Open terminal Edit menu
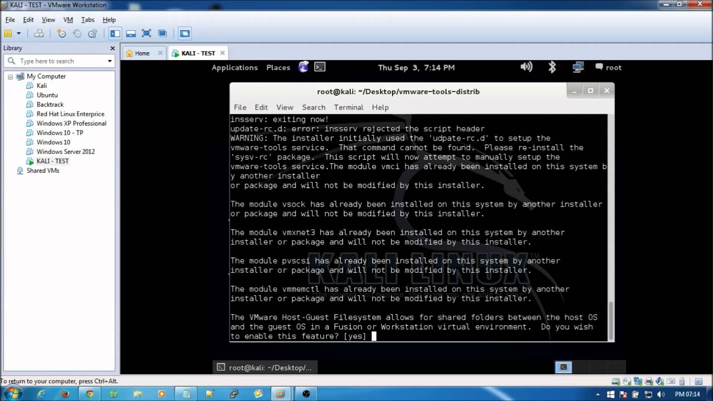The height and width of the screenshot is (401, 713). 261,107
